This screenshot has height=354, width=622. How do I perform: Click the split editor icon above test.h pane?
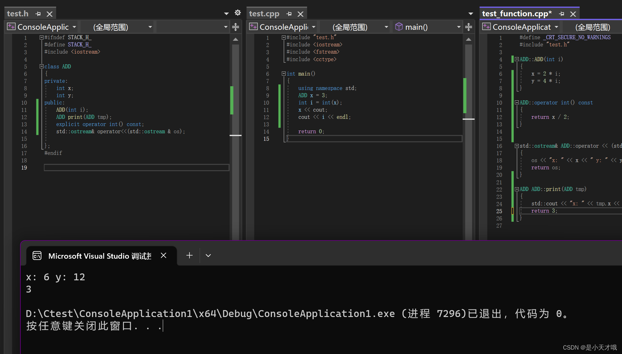pyautogui.click(x=235, y=27)
